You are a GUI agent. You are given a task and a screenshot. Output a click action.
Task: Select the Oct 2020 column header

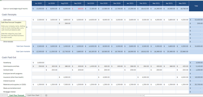tap(91, 4)
